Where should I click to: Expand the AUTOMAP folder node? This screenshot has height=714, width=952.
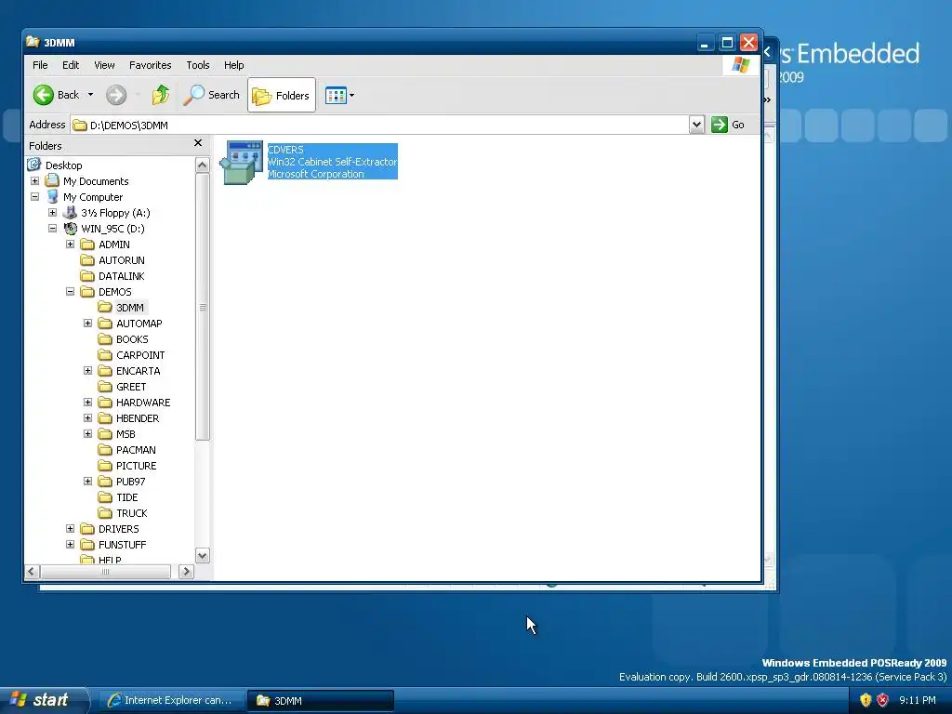[x=87, y=323]
